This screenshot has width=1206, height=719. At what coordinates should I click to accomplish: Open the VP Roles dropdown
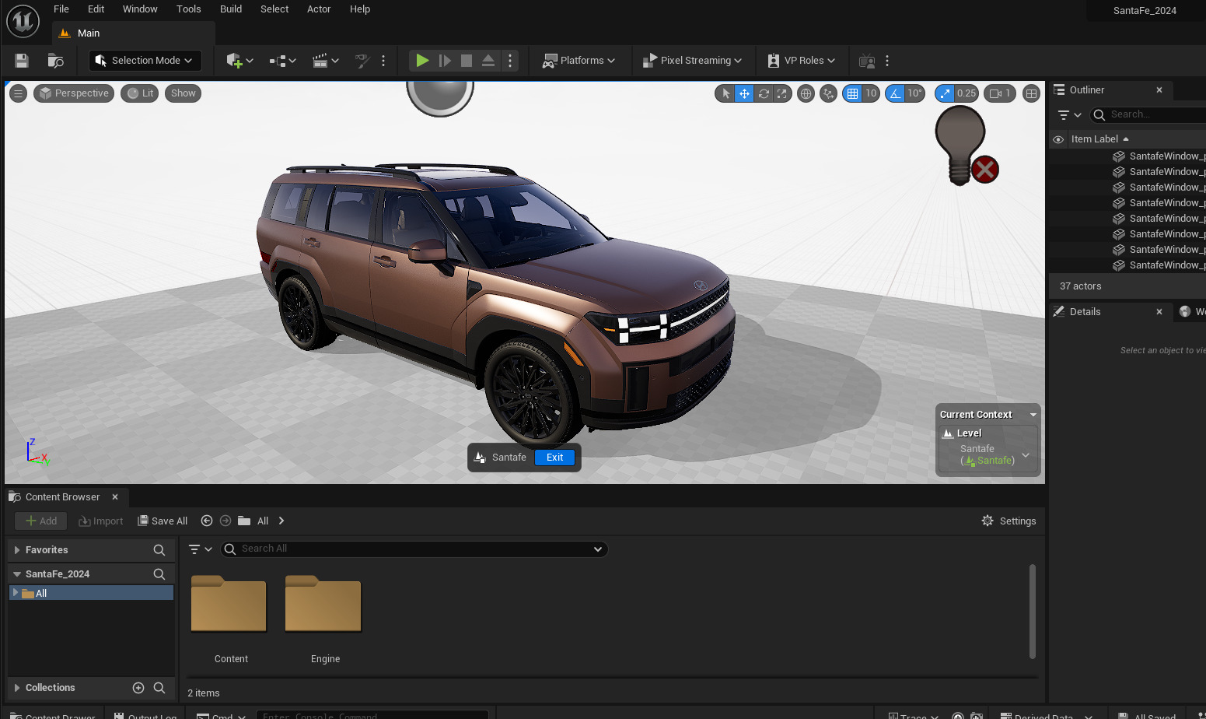[x=801, y=61]
